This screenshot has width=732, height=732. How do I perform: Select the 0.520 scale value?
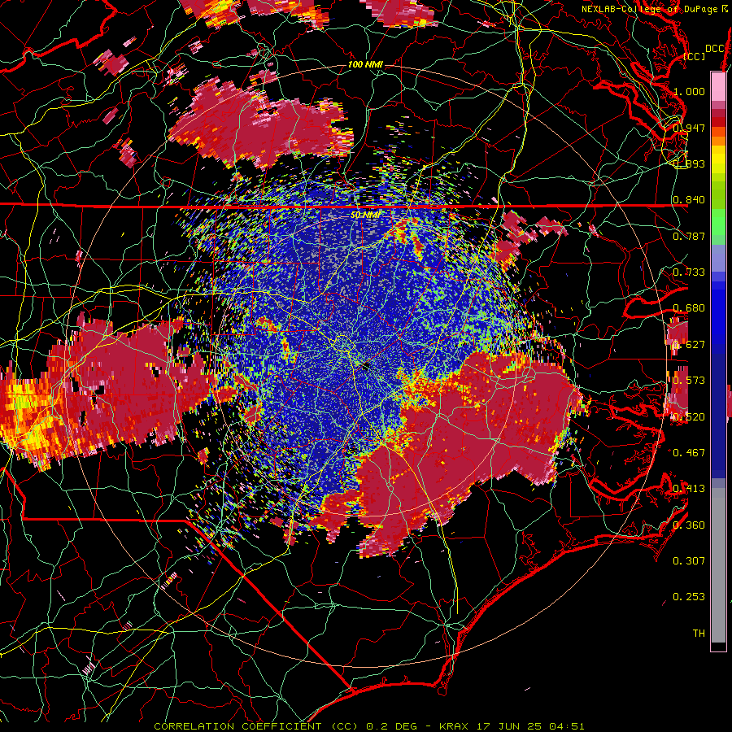[x=689, y=416]
